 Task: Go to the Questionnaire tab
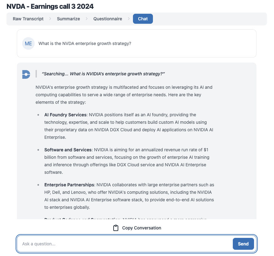tap(108, 19)
